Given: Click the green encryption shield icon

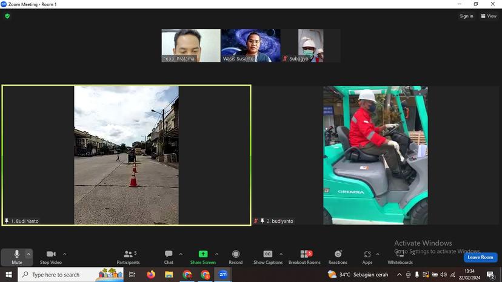Looking at the screenshot, I should pos(7,16).
